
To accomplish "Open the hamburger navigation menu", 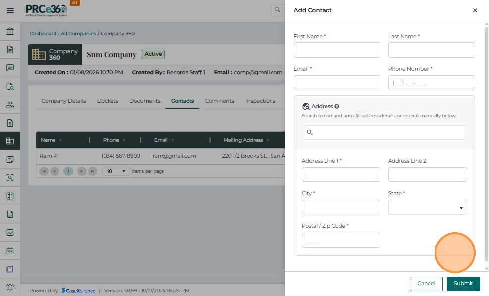I will point(10,10).
